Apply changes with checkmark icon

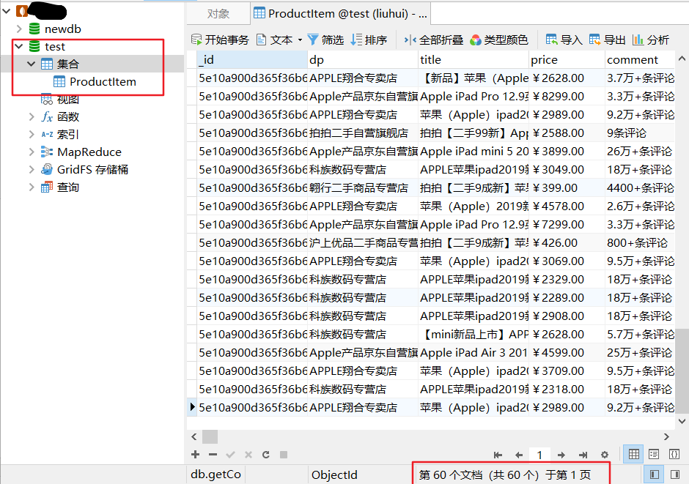point(230,455)
